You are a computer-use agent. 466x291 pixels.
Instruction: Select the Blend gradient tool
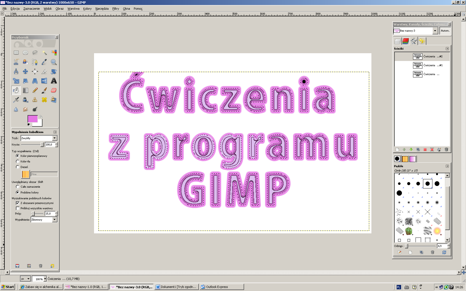point(25,90)
